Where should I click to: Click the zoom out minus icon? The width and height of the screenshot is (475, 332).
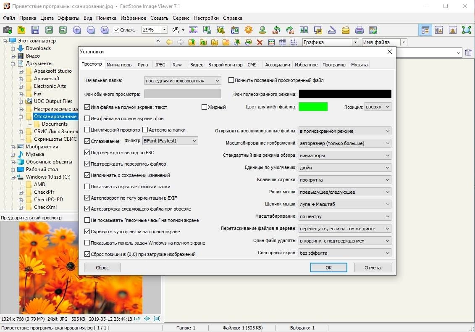(x=91, y=30)
